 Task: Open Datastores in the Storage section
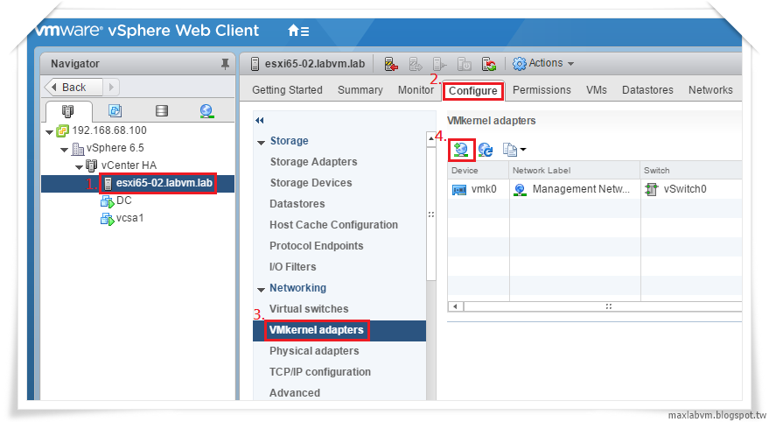click(x=297, y=204)
